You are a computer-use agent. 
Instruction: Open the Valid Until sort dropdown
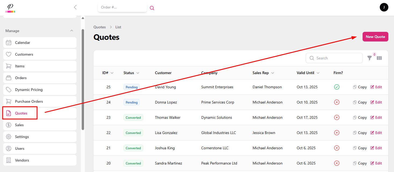[x=318, y=73]
